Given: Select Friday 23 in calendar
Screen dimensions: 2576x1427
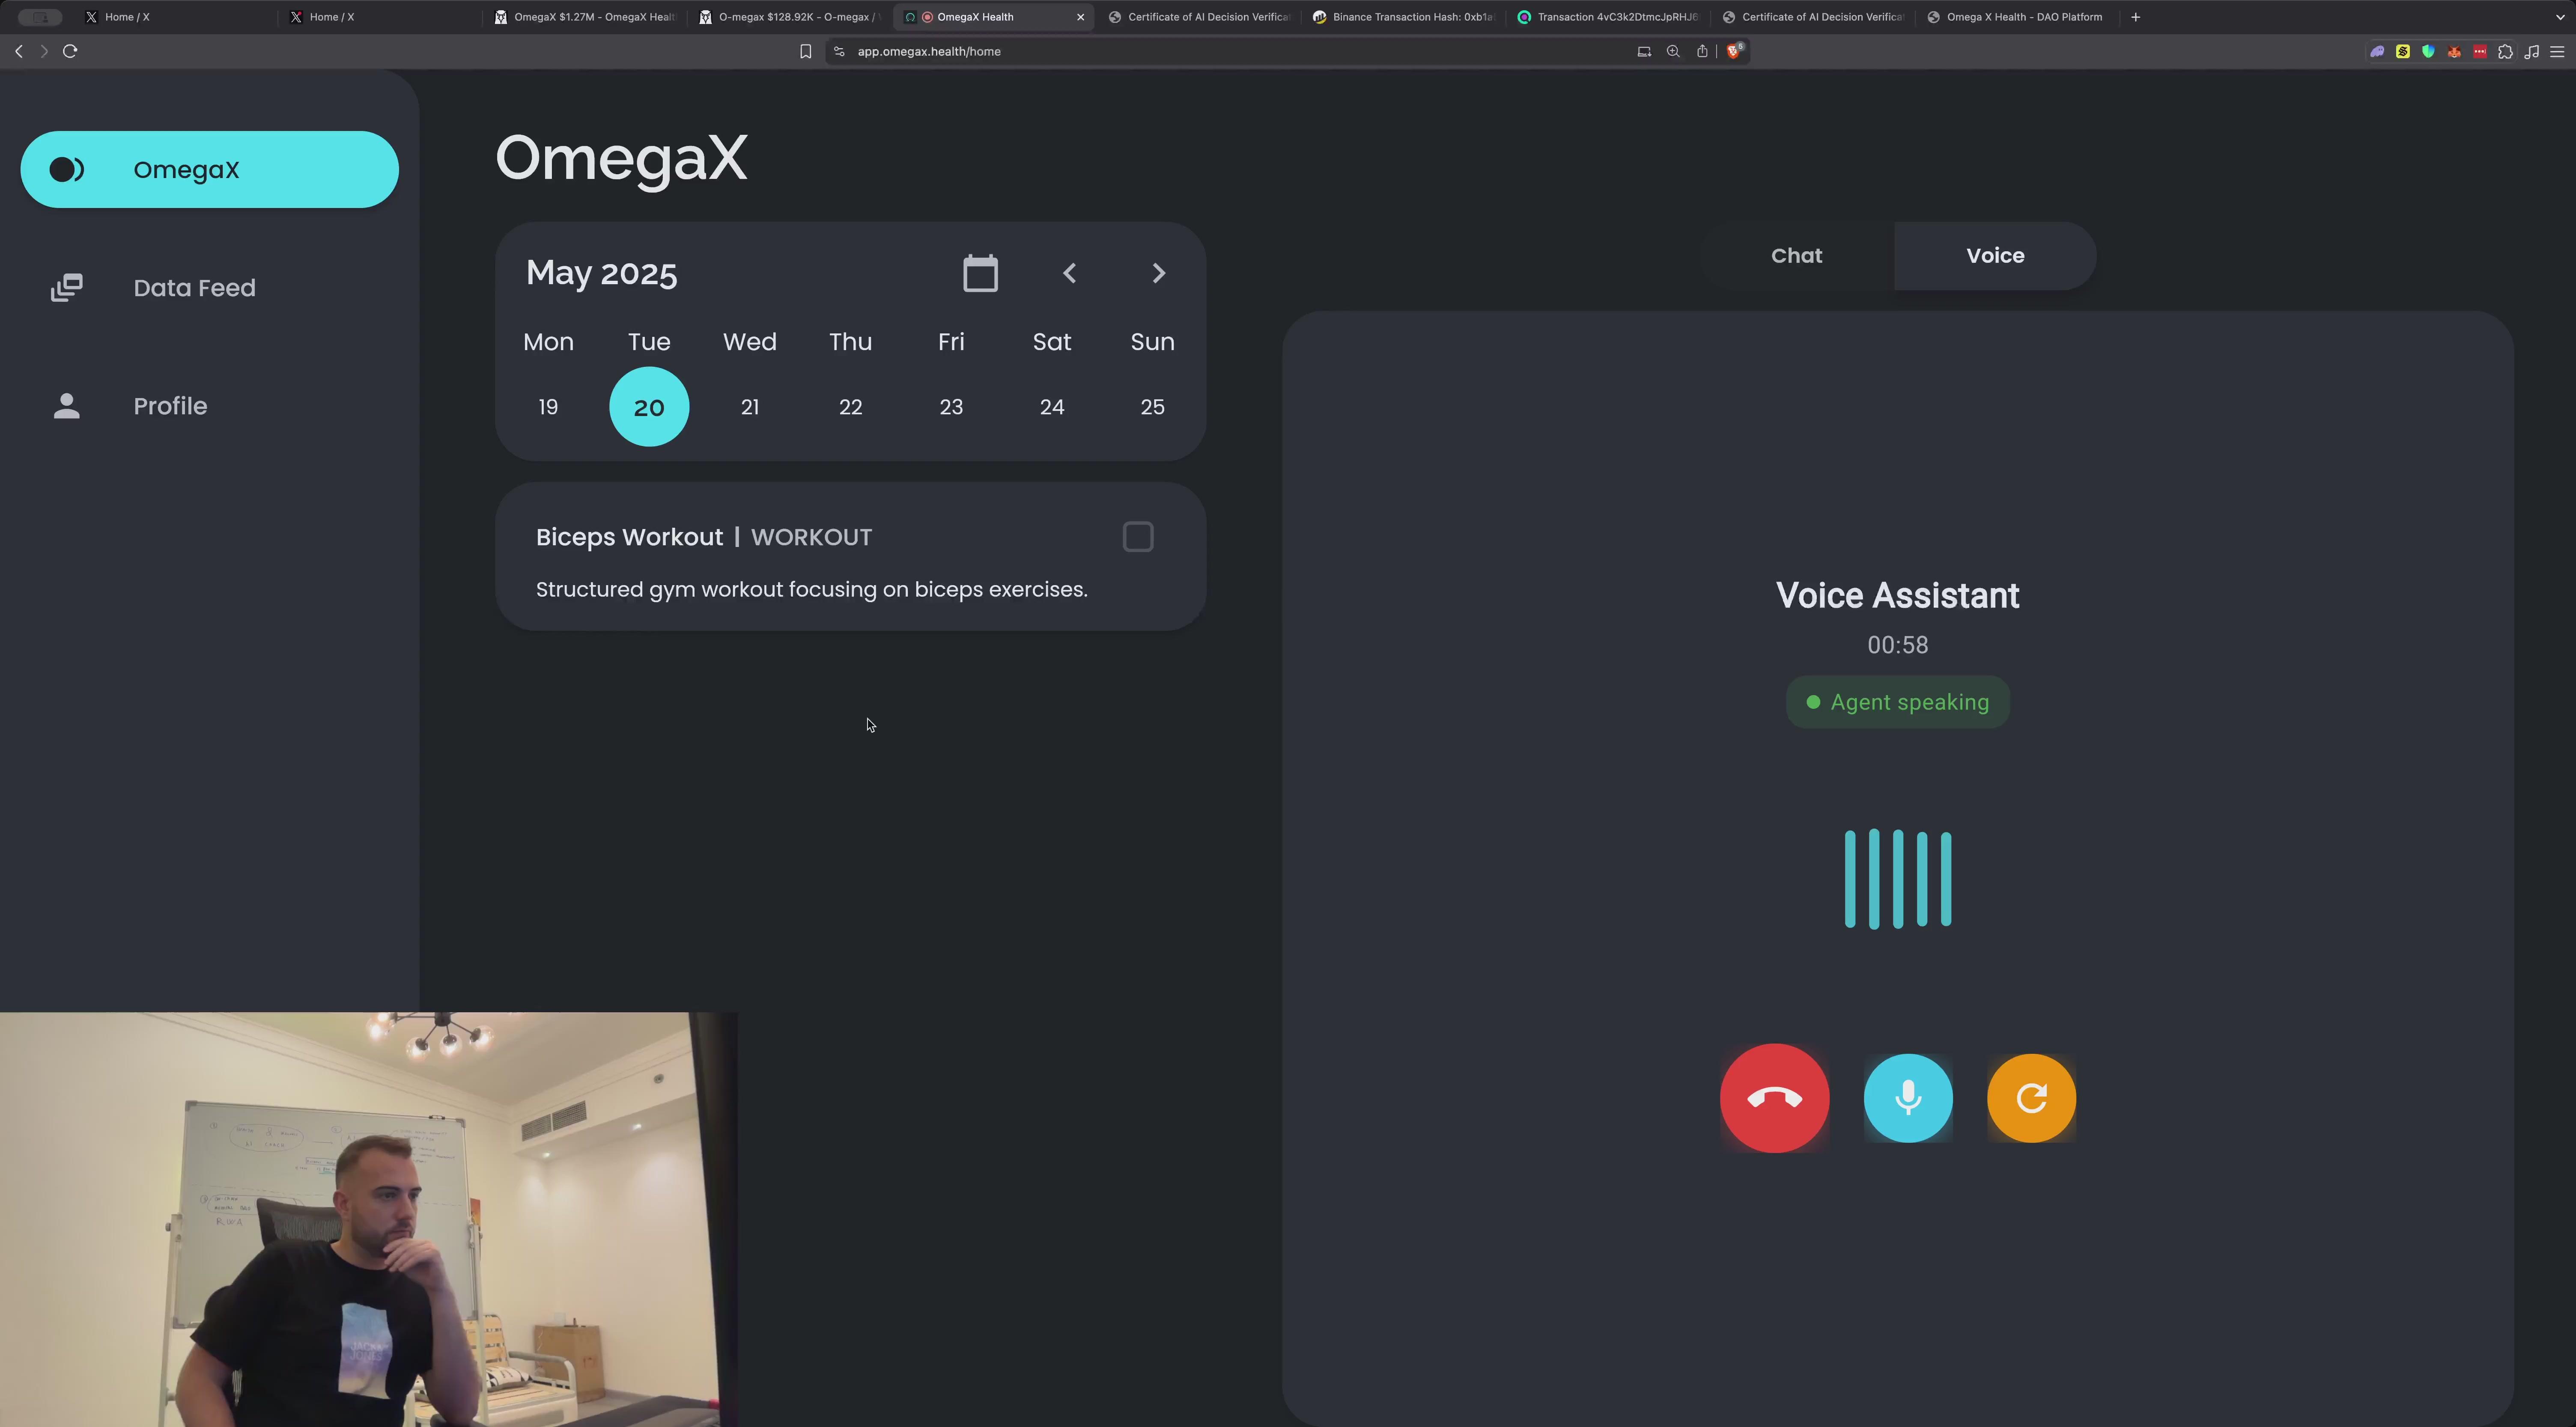Looking at the screenshot, I should pyautogui.click(x=951, y=407).
